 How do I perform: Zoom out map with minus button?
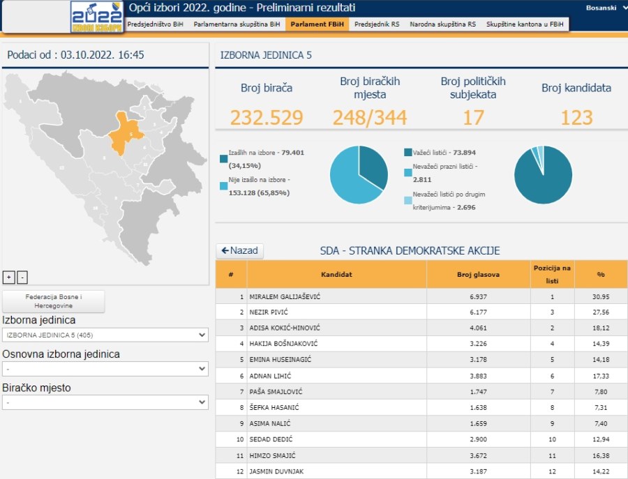pos(22,277)
